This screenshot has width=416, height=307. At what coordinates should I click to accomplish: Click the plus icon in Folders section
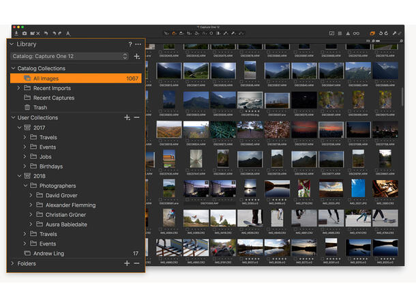tap(127, 263)
